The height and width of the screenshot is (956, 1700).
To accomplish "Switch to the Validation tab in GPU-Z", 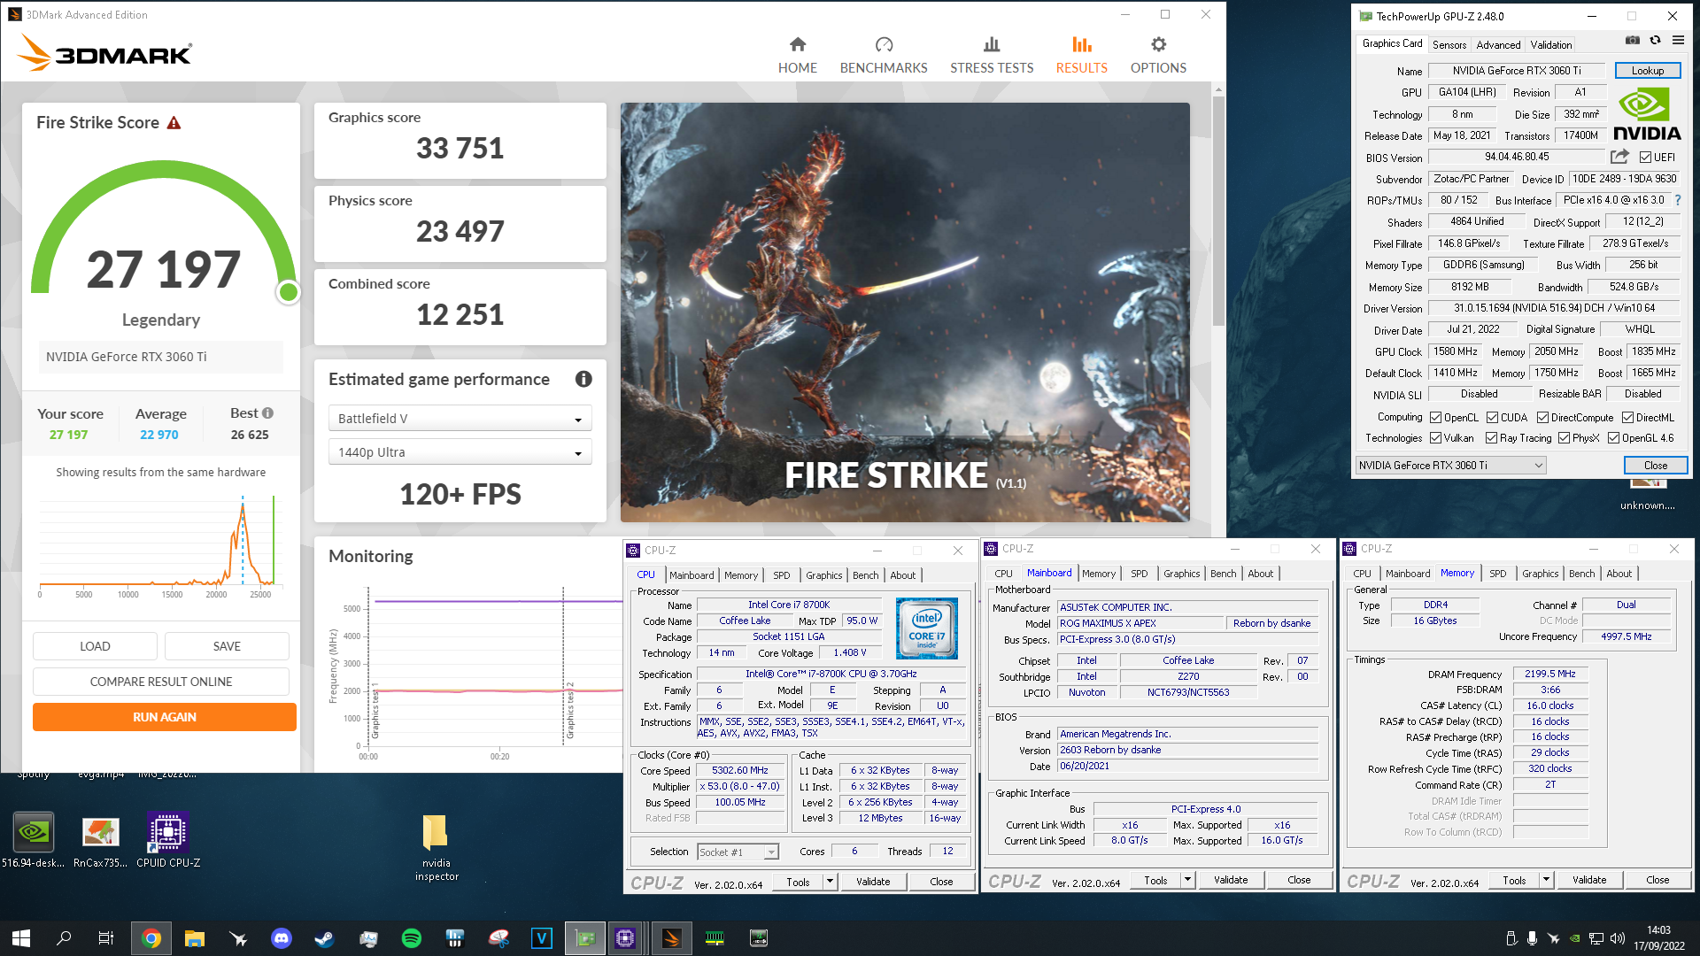I will click(x=1551, y=45).
